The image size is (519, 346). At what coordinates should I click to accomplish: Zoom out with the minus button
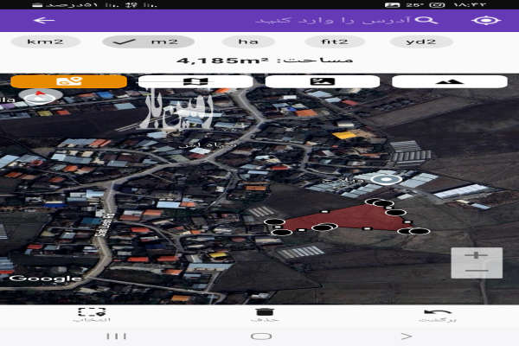476,271
